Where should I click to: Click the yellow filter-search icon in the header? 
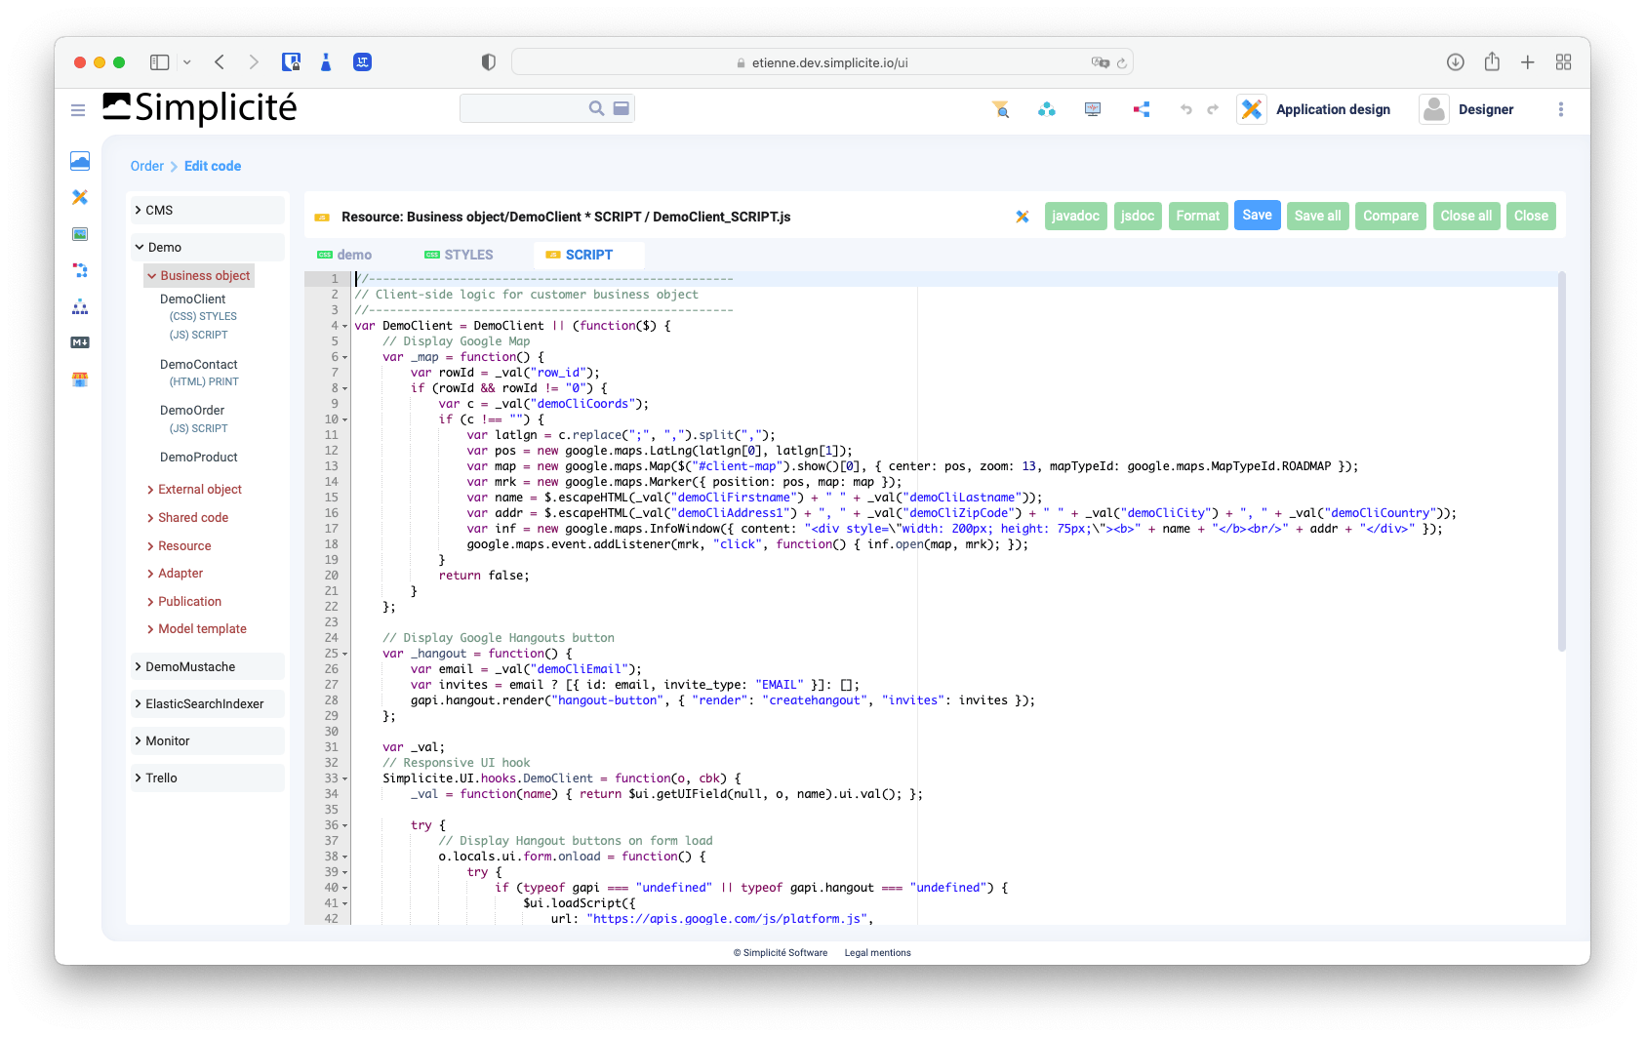[x=1001, y=109]
